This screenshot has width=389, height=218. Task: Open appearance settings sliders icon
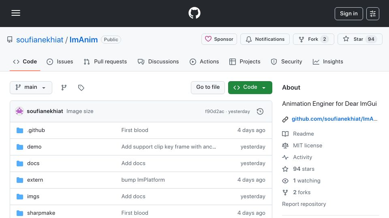tap(373, 14)
